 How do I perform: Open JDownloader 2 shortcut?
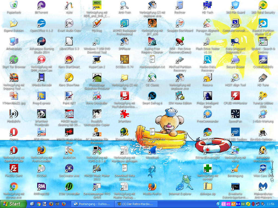124,132
